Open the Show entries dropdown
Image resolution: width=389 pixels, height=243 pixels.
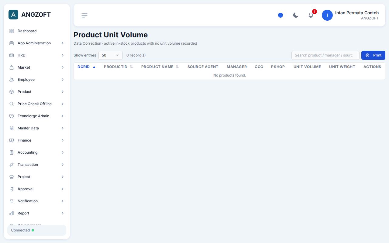coord(111,55)
